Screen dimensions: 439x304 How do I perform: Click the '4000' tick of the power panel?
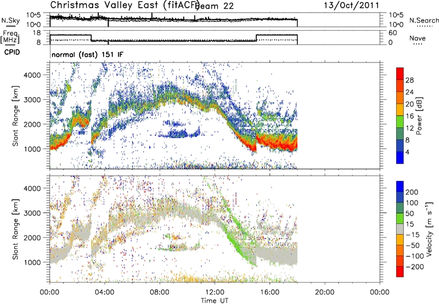tap(32, 75)
